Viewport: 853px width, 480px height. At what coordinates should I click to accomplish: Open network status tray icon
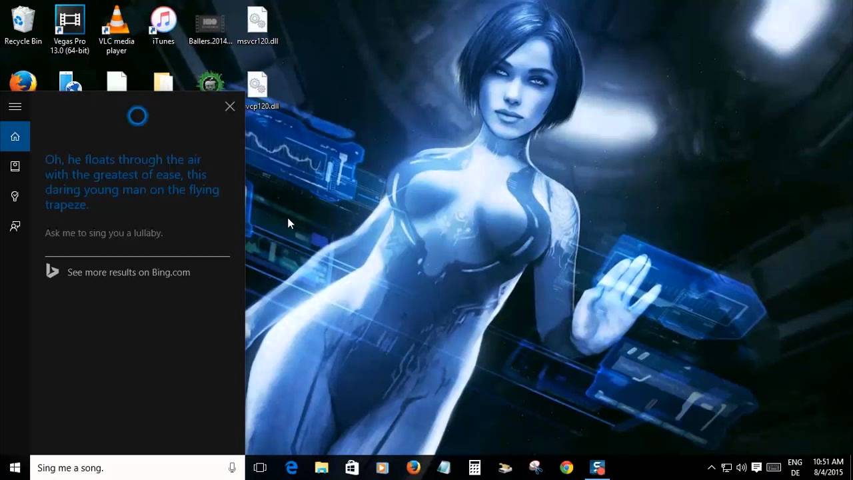[x=726, y=467]
